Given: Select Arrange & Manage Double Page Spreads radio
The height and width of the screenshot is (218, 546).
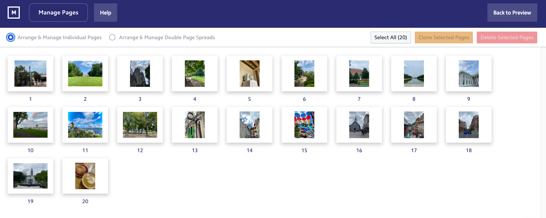Looking at the screenshot, I should click(112, 37).
